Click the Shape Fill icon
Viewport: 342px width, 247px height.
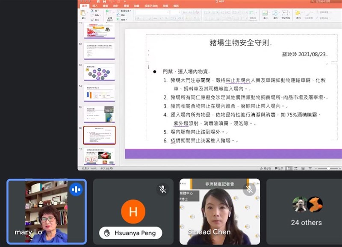(x=317, y=12)
